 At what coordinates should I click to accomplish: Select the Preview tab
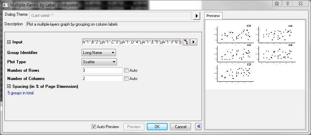point(213,16)
